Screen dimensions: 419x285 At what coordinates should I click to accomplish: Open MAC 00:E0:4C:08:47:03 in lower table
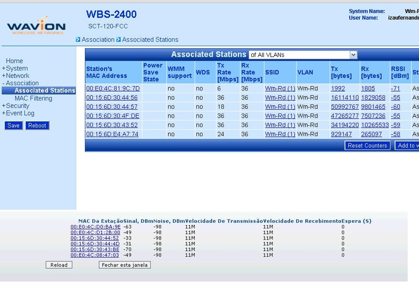(x=95, y=255)
